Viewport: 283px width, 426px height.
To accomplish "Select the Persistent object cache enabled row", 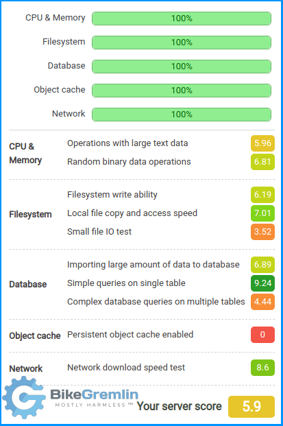I will pos(171,335).
